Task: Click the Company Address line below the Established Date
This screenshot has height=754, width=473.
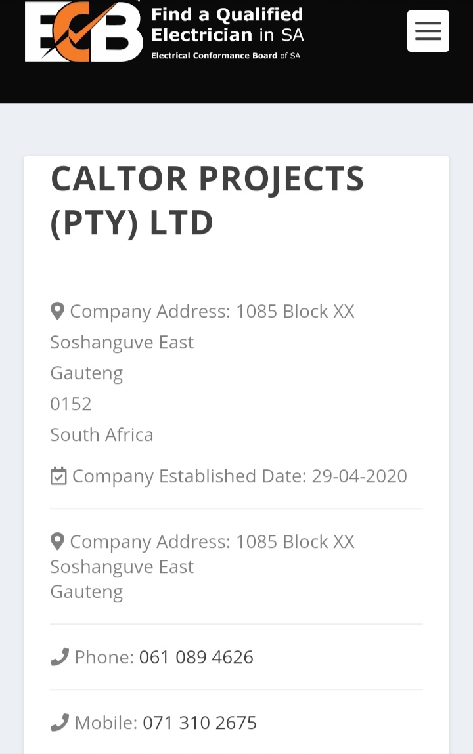Action: click(212, 541)
